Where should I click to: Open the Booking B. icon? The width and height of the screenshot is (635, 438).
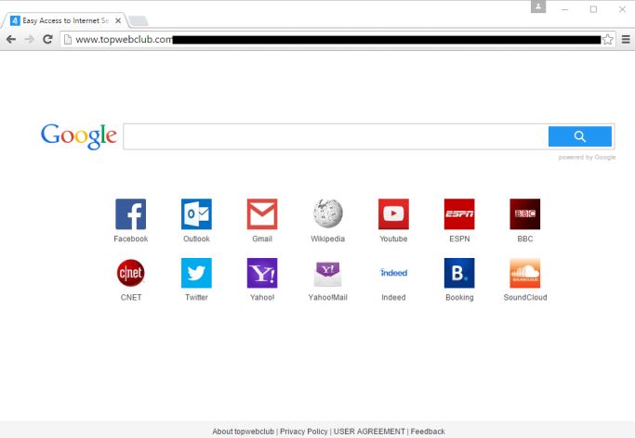pyautogui.click(x=459, y=273)
